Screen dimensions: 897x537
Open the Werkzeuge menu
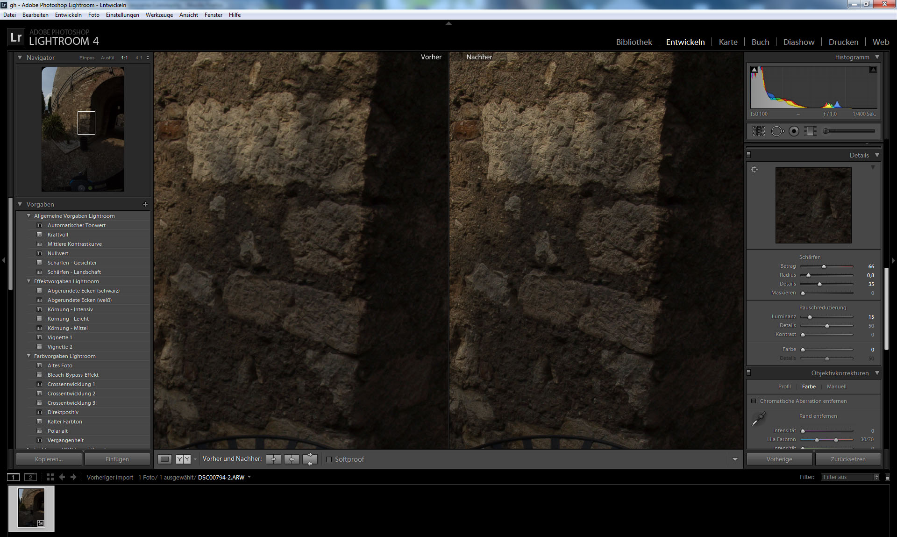point(159,15)
